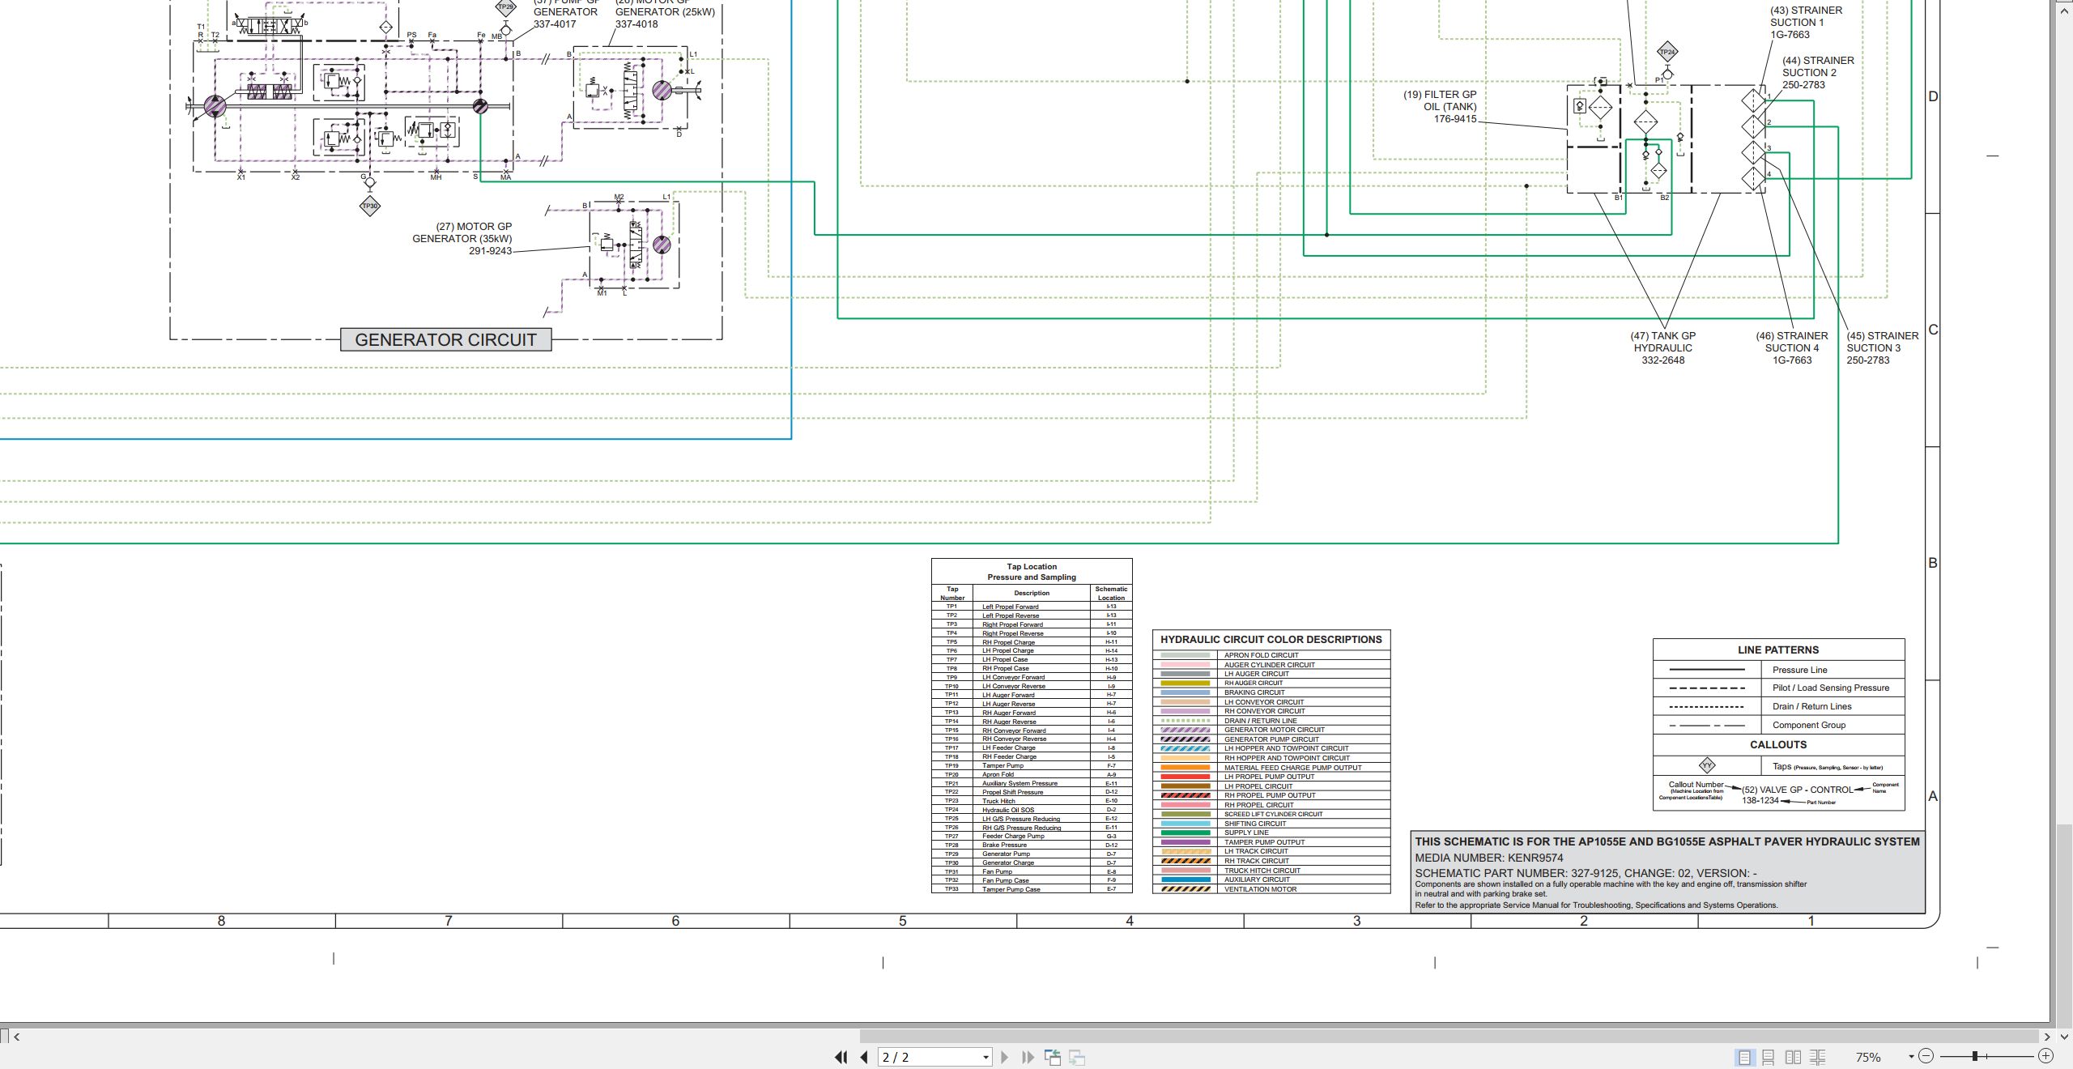Click the (45) STRAINER SUCTION 3 label
Screen dimensions: 2073x1069
point(1882,348)
